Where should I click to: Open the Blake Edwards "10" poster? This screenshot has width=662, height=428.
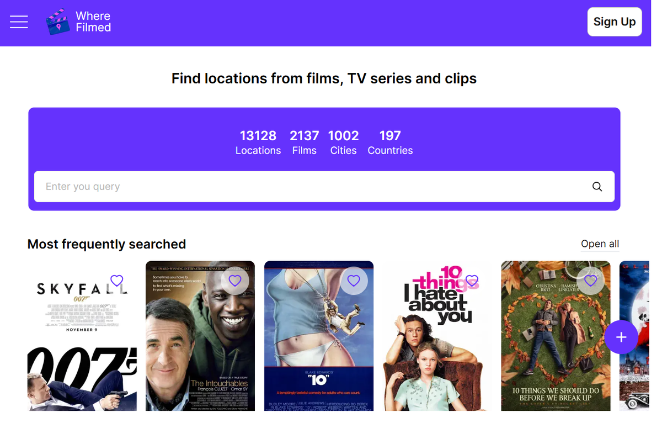pos(319,336)
